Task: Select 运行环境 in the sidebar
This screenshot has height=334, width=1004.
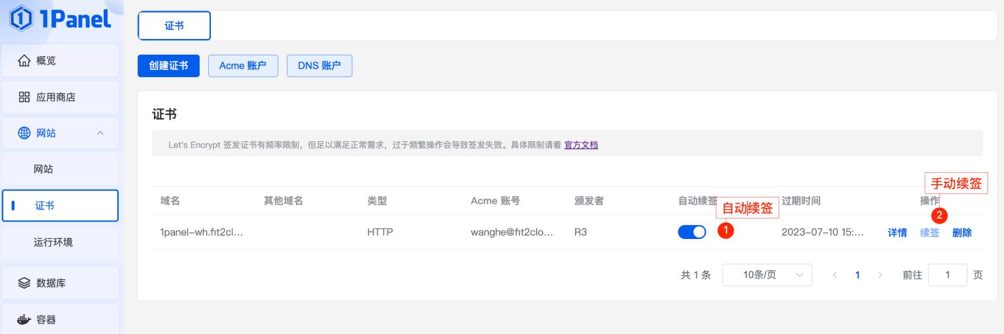Action: point(53,242)
